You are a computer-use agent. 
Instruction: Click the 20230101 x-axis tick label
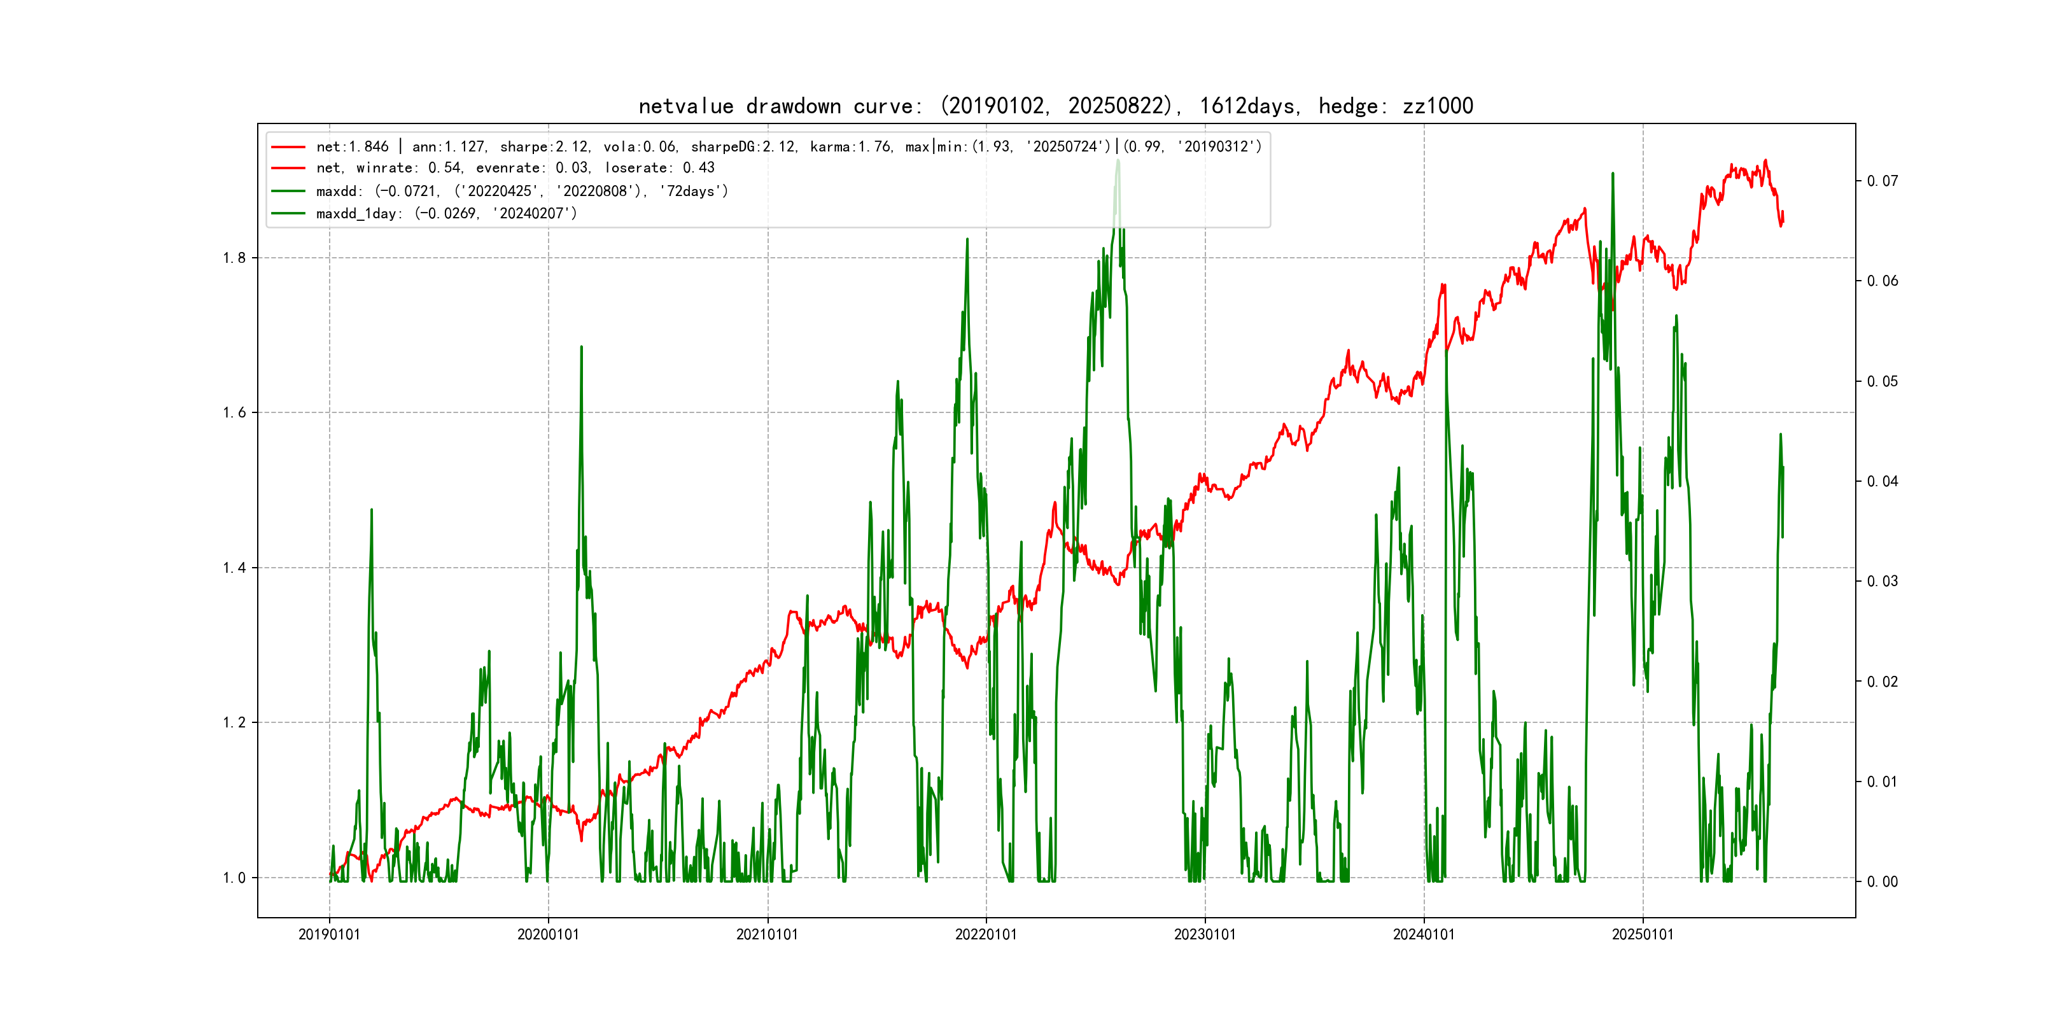coord(1205,935)
